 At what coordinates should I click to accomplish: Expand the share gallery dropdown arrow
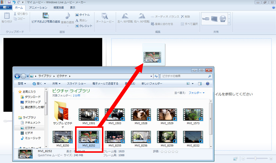[229, 23]
